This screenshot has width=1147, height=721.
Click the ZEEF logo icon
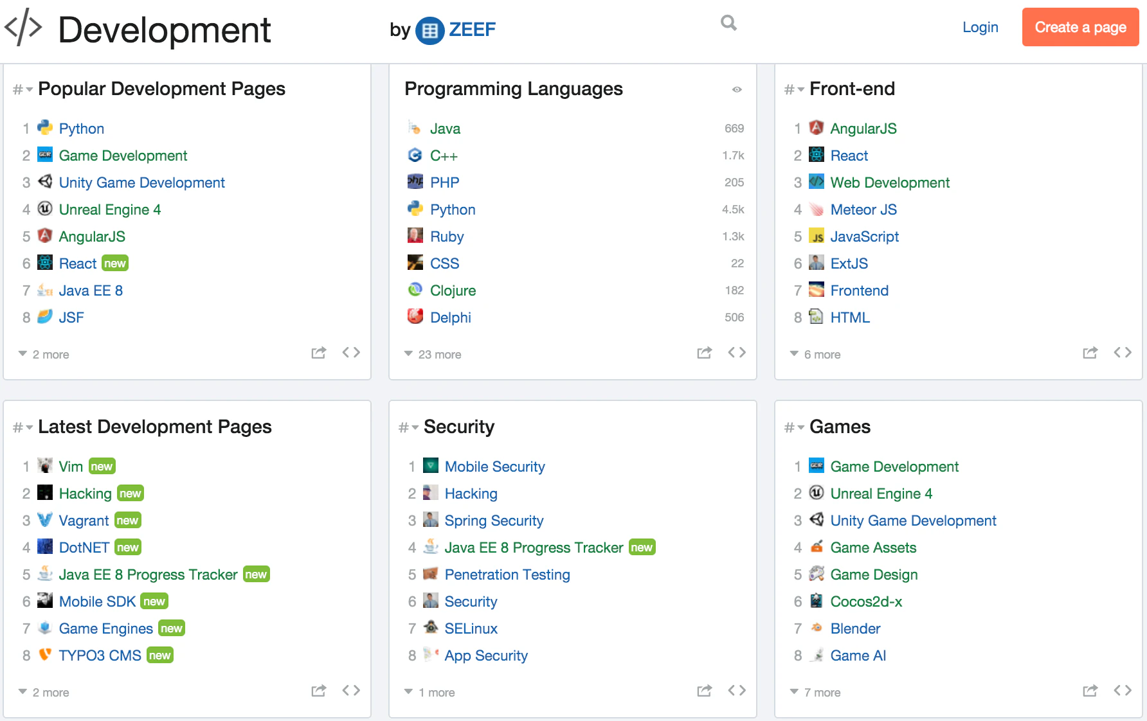(x=430, y=30)
